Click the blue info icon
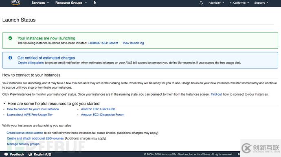This screenshot has width=281, height=157. pos(10,58)
